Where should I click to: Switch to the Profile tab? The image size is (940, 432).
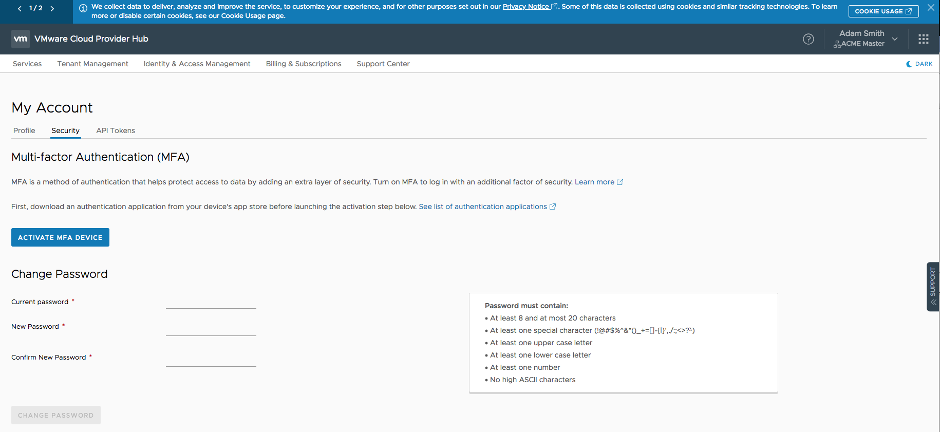24,130
